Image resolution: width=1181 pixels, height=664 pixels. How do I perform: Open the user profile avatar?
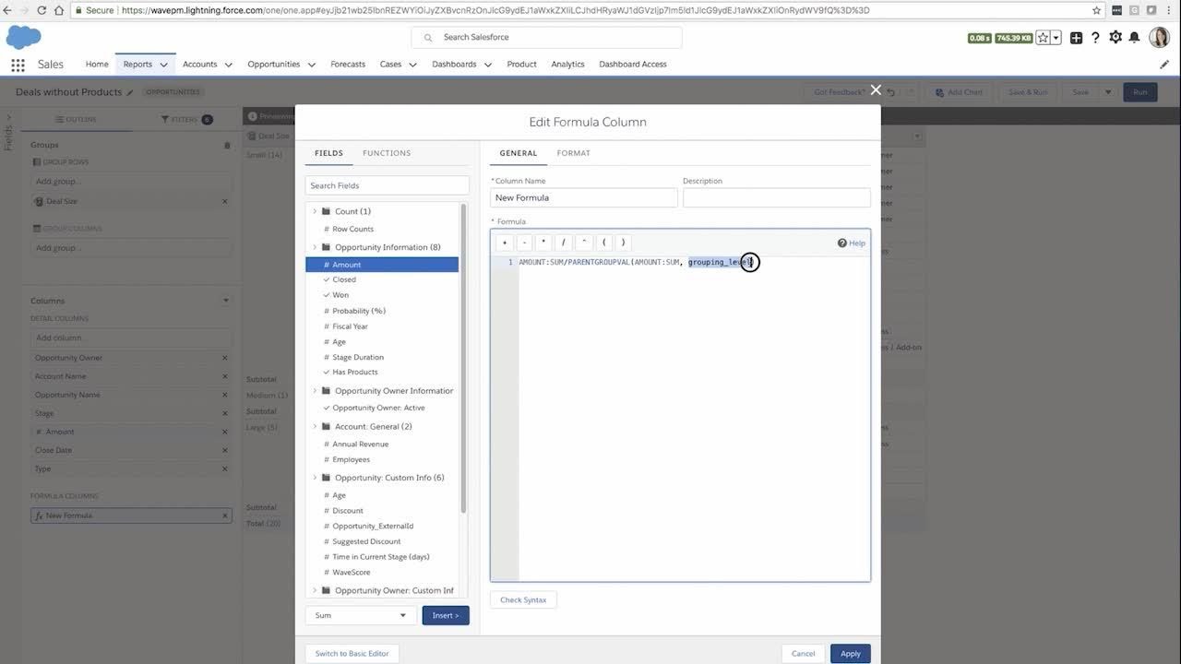click(x=1159, y=37)
